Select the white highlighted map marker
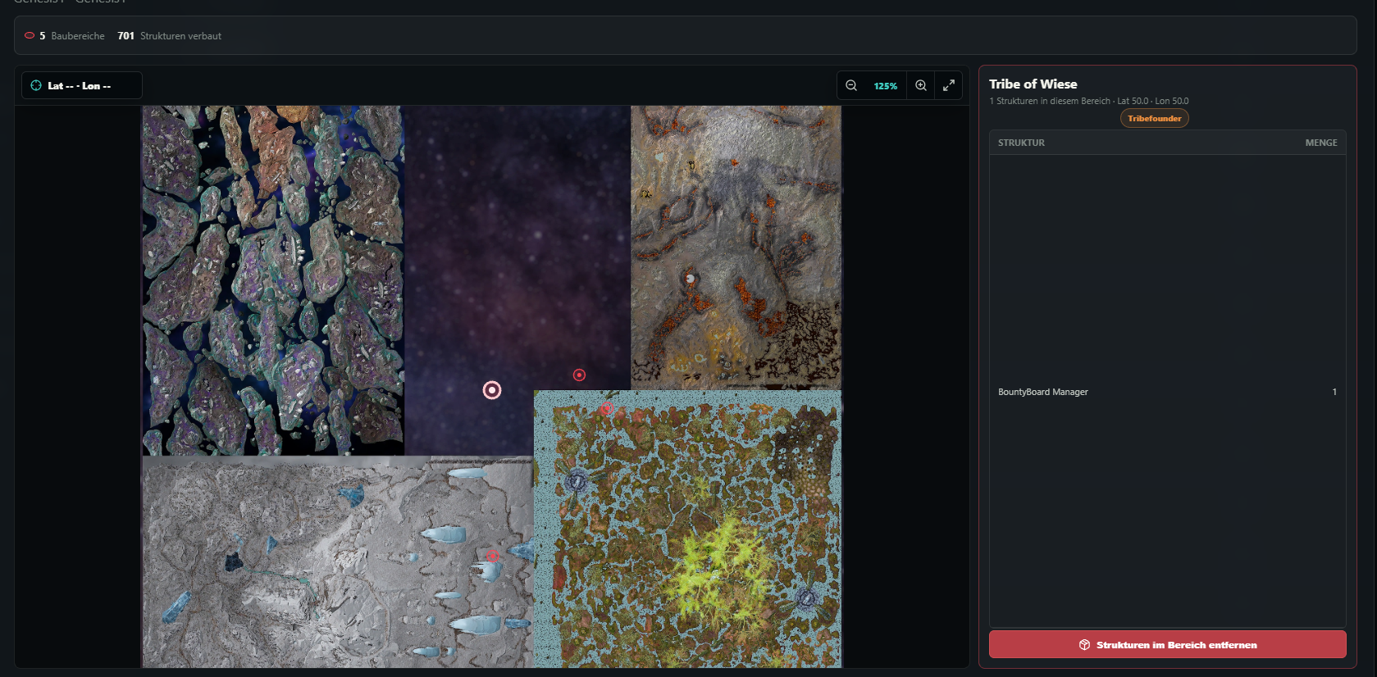This screenshot has height=677, width=1377. click(492, 390)
